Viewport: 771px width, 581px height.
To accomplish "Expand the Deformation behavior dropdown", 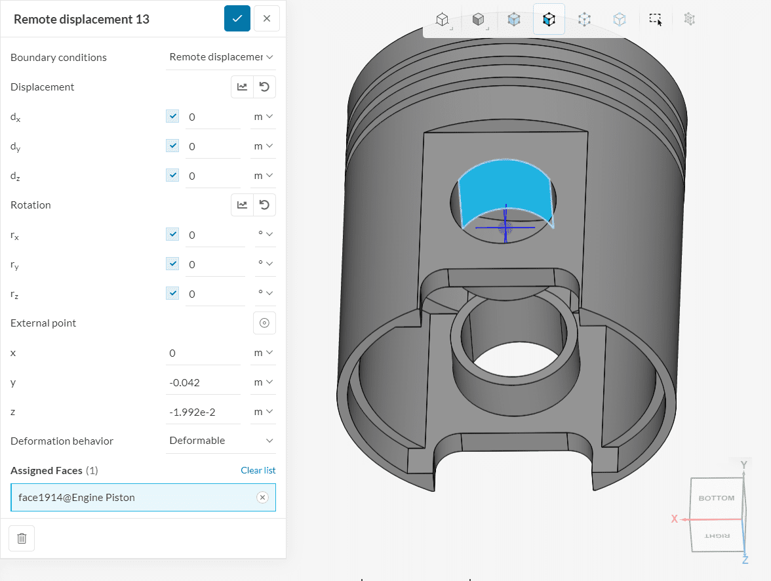I will pos(221,441).
